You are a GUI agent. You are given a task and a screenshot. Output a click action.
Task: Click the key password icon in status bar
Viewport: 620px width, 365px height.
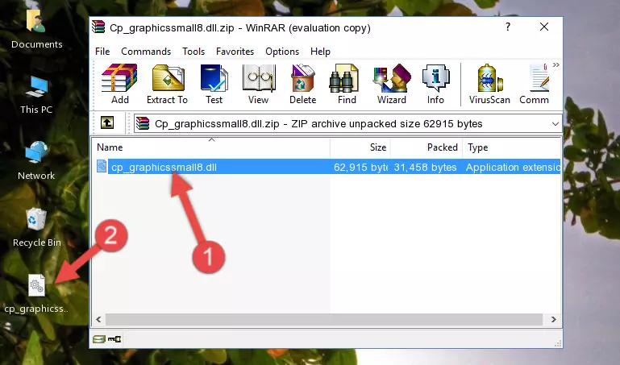[114, 339]
